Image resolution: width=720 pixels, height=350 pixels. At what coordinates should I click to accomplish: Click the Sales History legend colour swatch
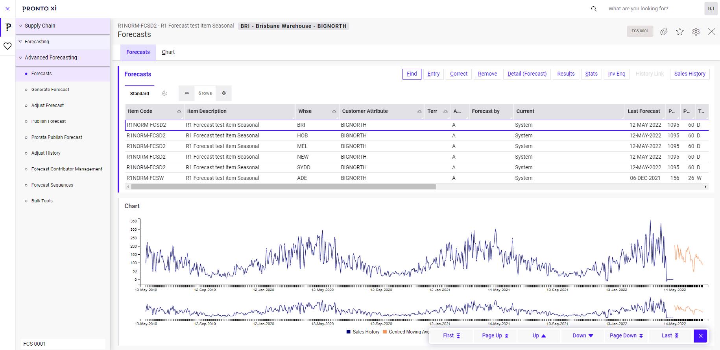348,332
